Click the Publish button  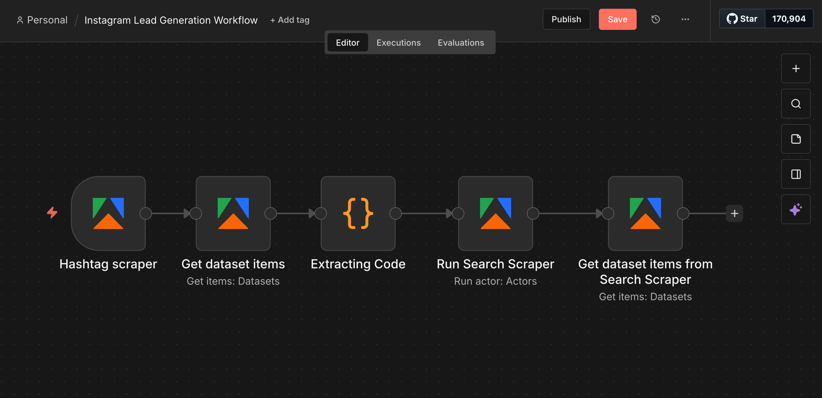tap(566, 19)
